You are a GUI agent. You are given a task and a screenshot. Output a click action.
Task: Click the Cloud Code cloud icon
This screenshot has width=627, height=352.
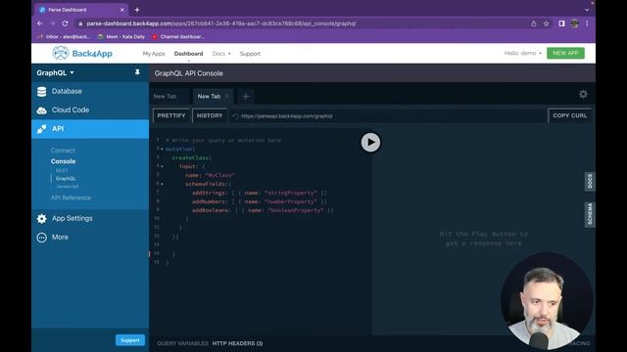click(x=41, y=110)
